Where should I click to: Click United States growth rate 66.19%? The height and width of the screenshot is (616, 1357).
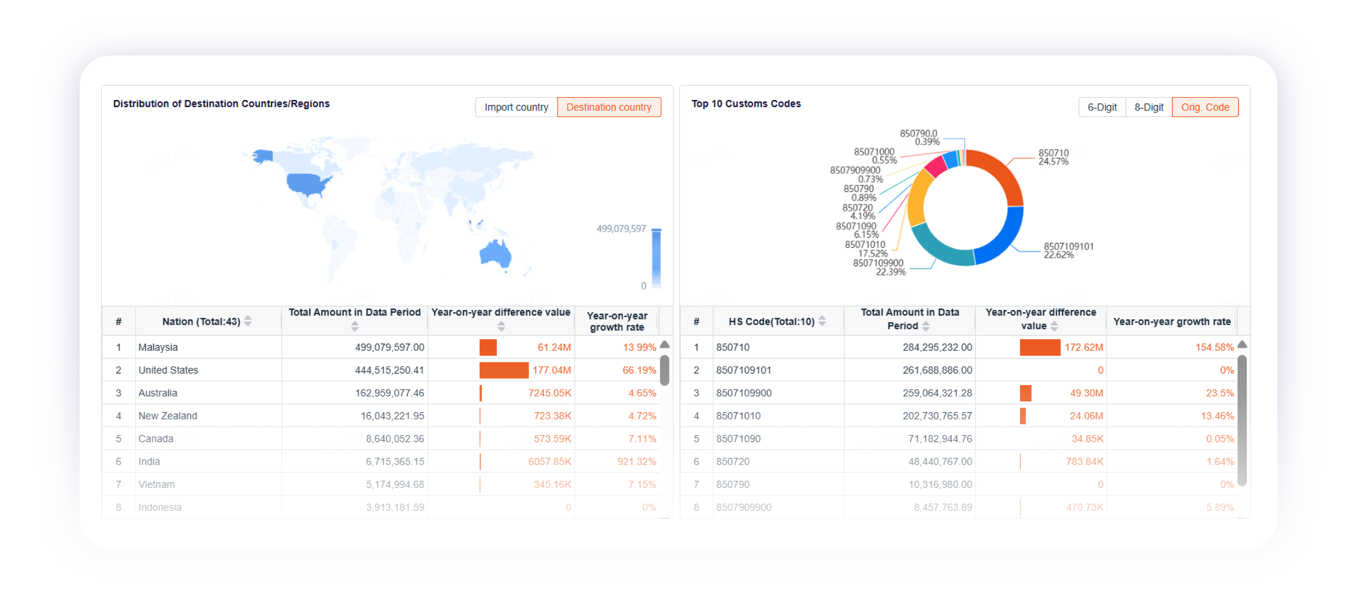click(x=639, y=370)
